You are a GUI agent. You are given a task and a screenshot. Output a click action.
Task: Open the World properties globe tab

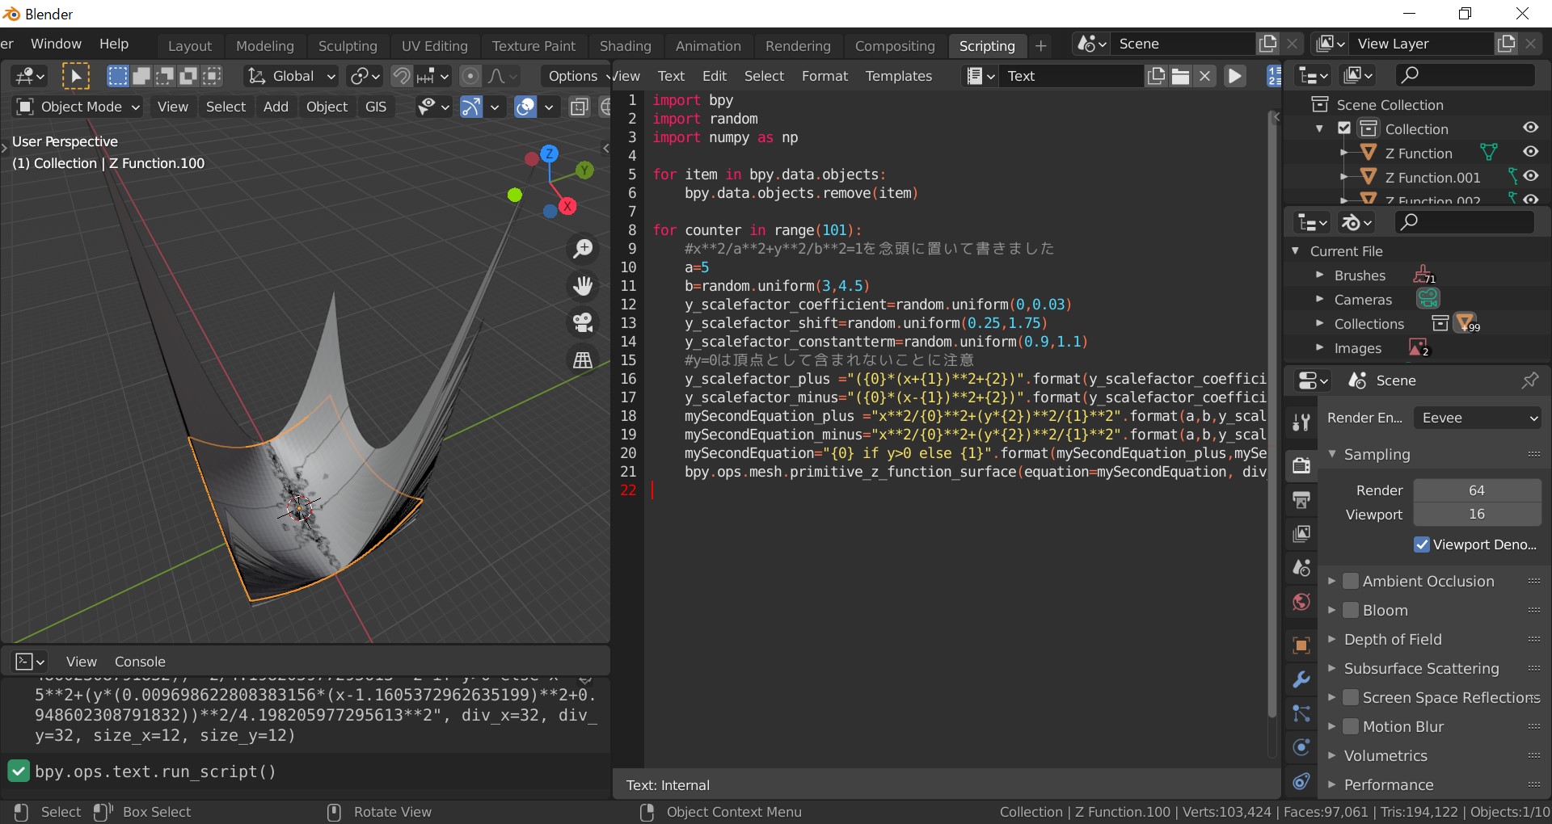[x=1301, y=602]
